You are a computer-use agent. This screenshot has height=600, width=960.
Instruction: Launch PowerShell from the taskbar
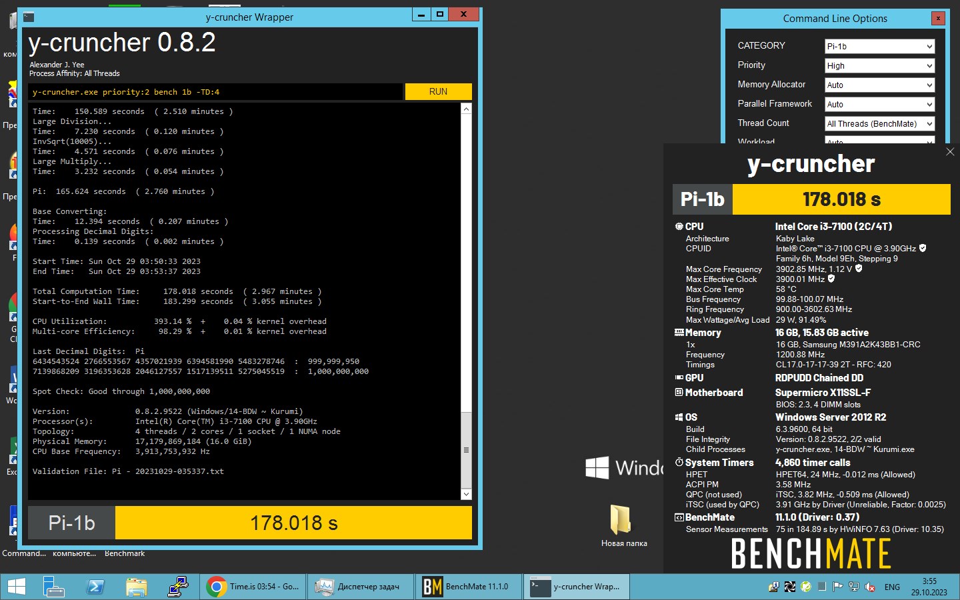point(95,587)
